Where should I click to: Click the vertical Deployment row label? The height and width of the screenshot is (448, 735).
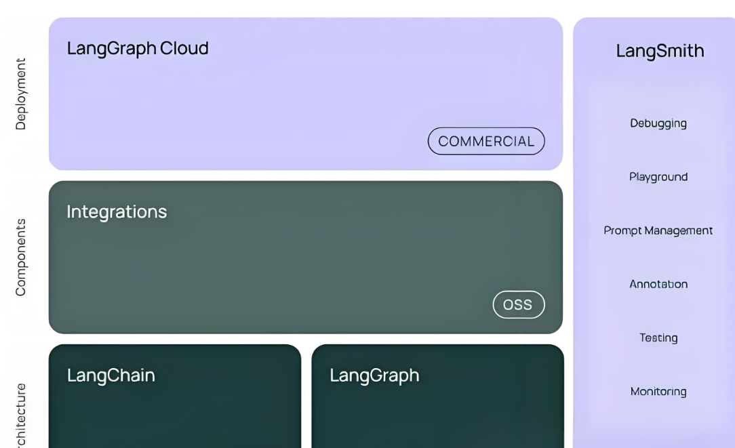coord(21,94)
